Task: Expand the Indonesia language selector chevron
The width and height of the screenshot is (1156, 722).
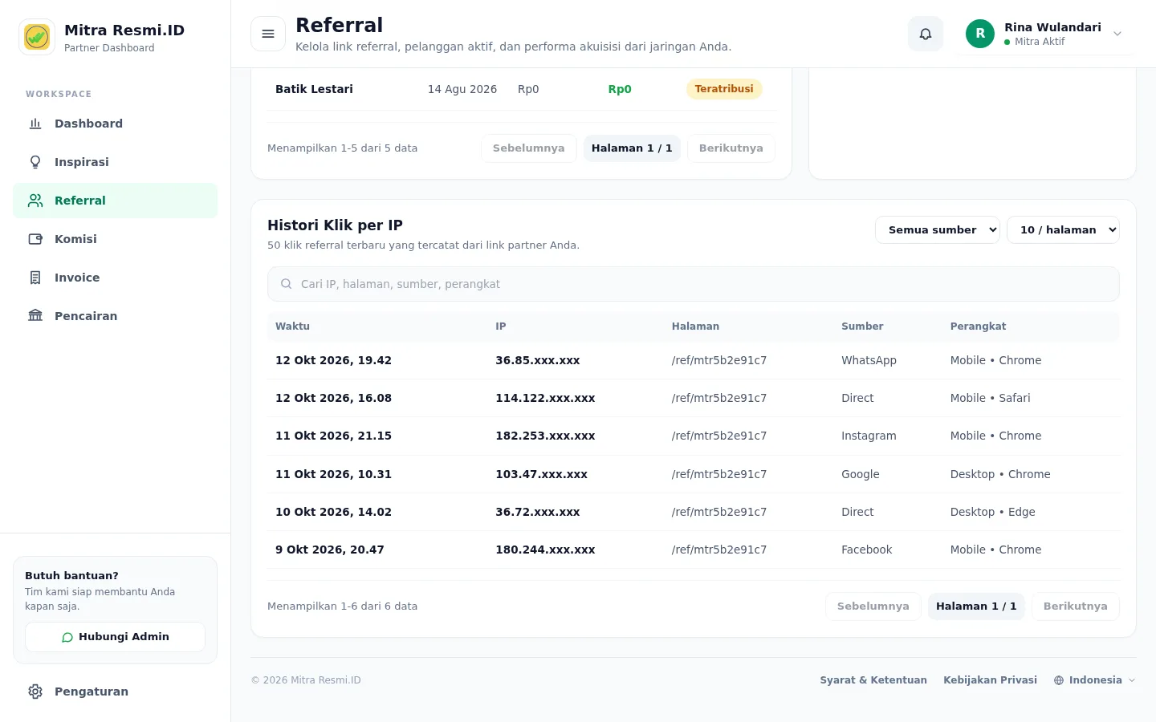Action: (x=1132, y=680)
